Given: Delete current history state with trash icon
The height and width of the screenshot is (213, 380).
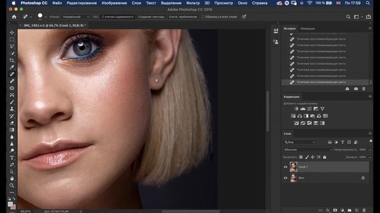Looking at the screenshot, I should click(x=364, y=89).
